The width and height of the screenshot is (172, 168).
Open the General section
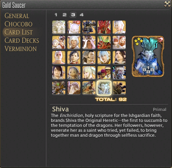click(x=17, y=16)
